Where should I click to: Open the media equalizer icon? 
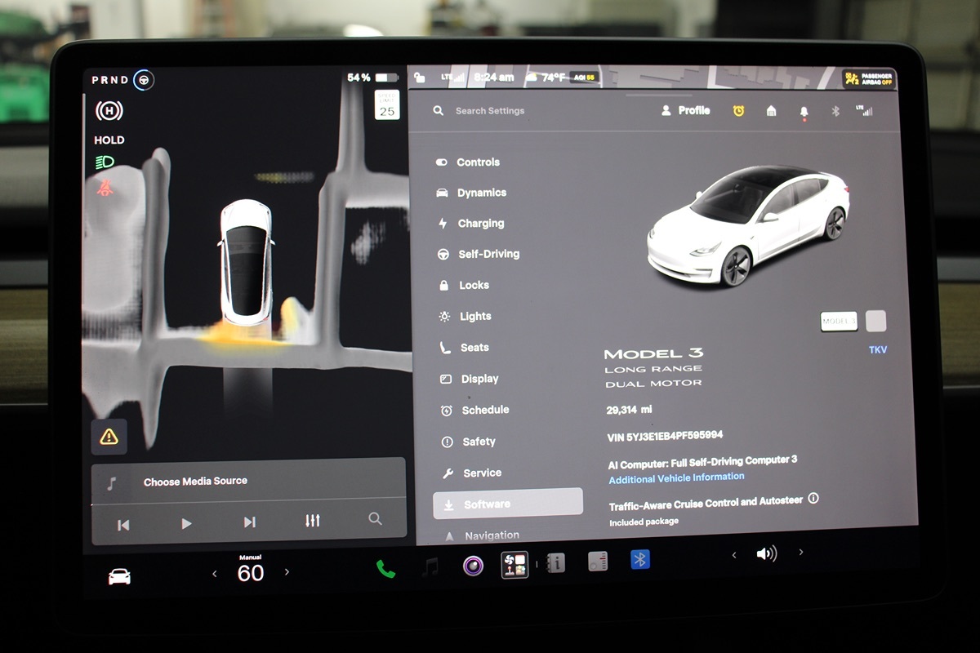(312, 520)
